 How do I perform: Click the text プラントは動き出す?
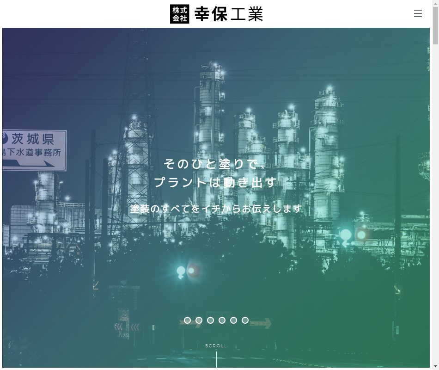(215, 182)
